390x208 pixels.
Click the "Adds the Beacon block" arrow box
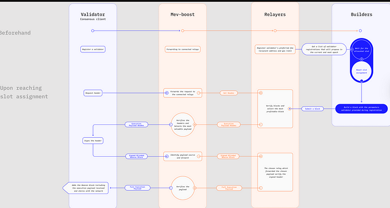coord(86,188)
